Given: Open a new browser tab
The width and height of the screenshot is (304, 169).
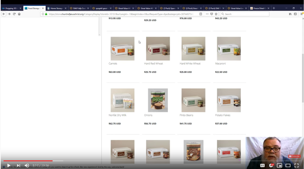Looking at the screenshot, I should 274,8.
